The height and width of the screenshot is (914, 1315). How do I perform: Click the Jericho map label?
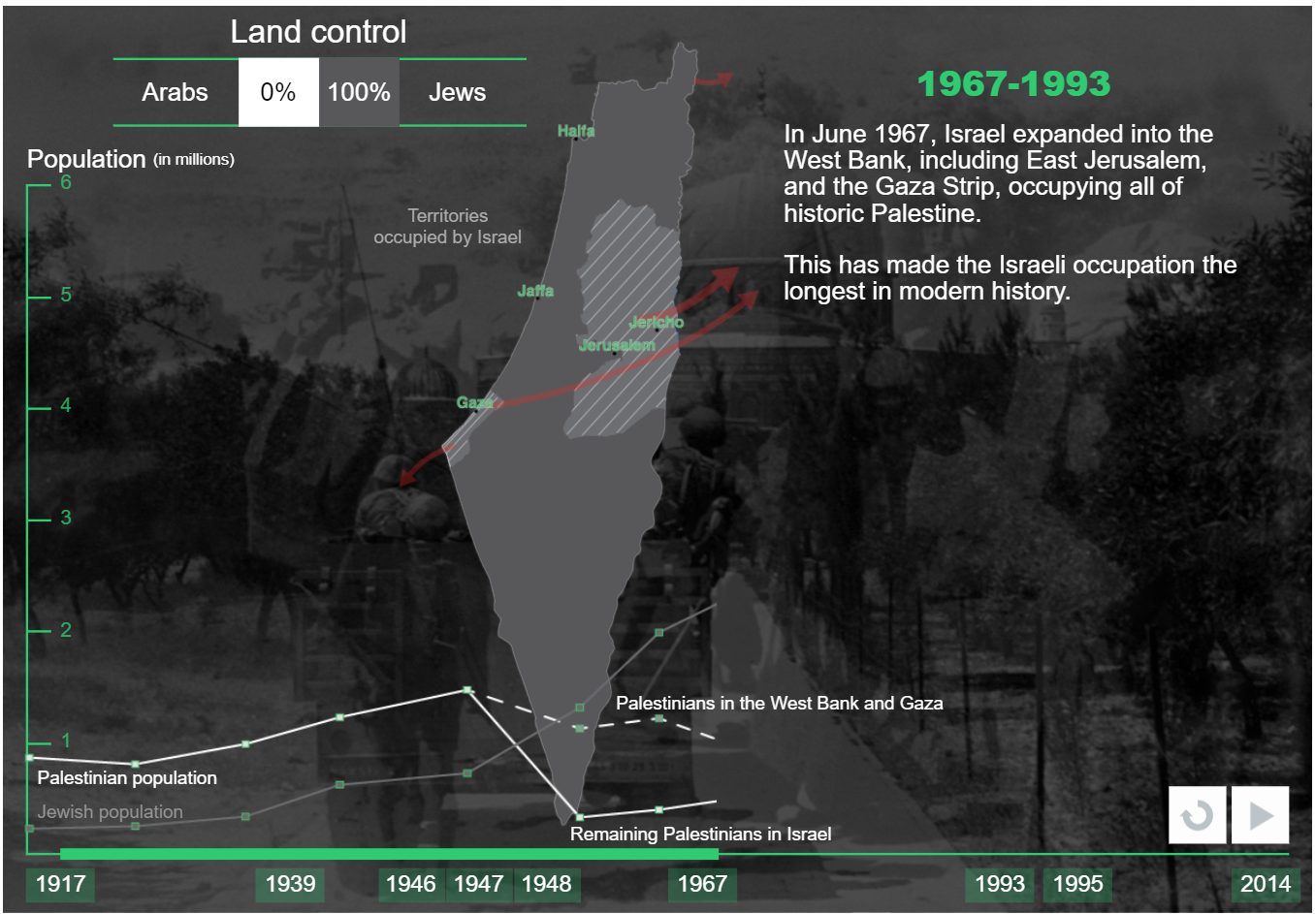[657, 322]
